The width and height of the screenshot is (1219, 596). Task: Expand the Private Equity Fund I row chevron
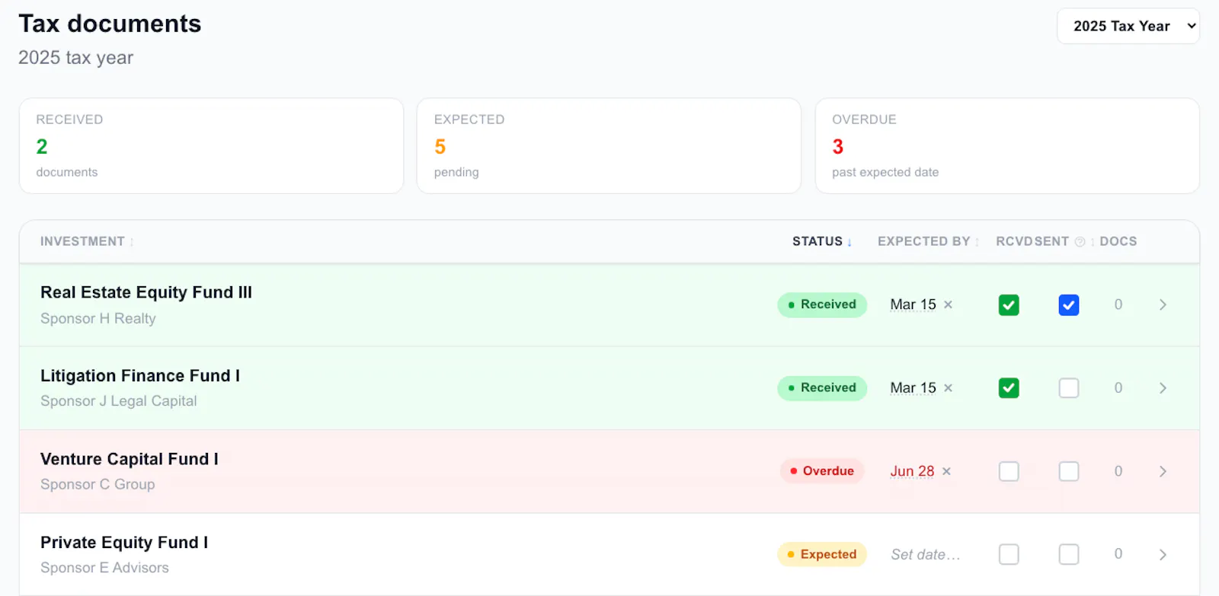pos(1163,554)
